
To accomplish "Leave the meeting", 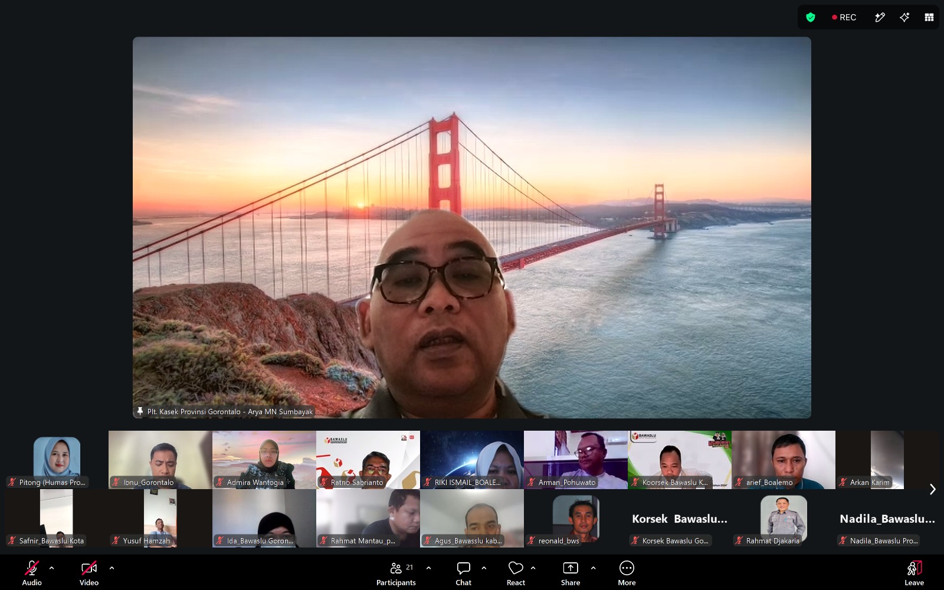I will pos(914,573).
